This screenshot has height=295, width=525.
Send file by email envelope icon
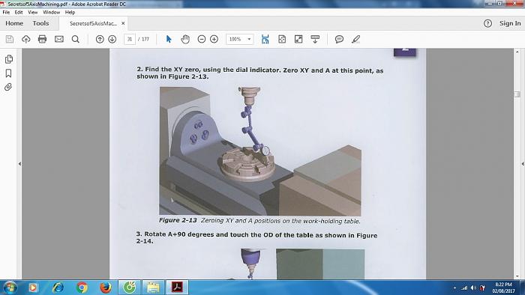click(x=59, y=39)
